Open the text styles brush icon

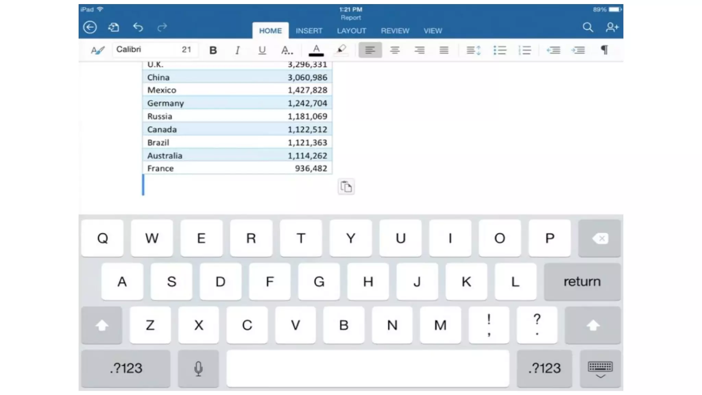97,50
